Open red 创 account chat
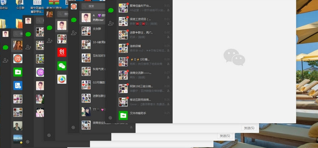This screenshot has height=148, width=318. coord(62,52)
